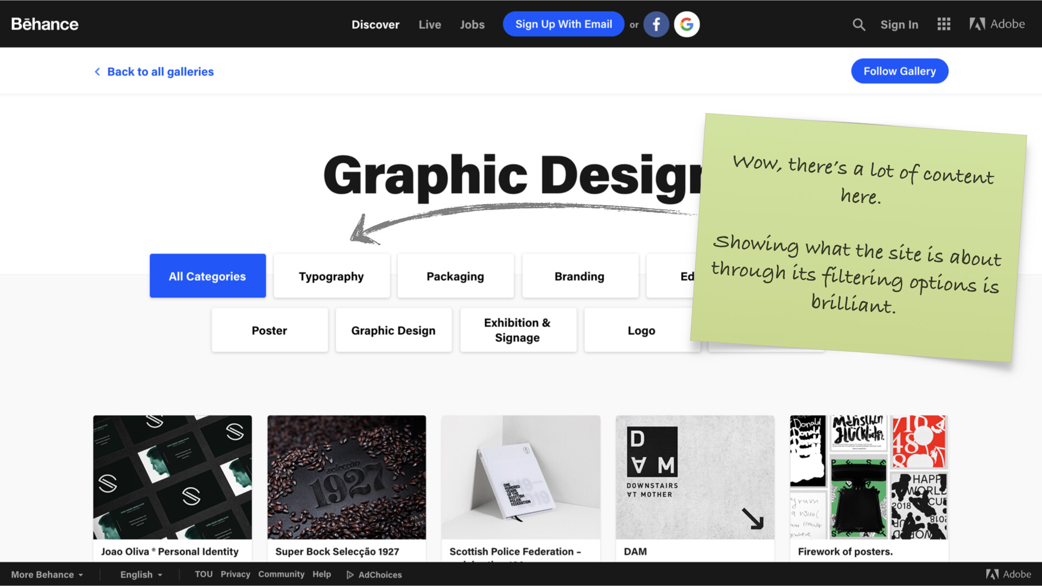Select the Typography category filter

click(x=331, y=276)
